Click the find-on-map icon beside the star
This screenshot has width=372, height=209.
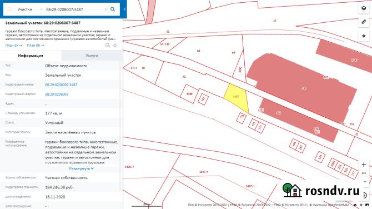[108, 46]
